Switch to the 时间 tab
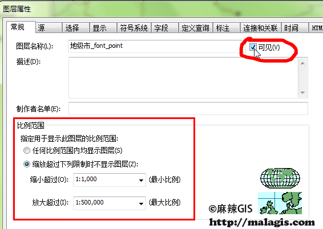Viewport: 323px width, 229px height. 294,28
